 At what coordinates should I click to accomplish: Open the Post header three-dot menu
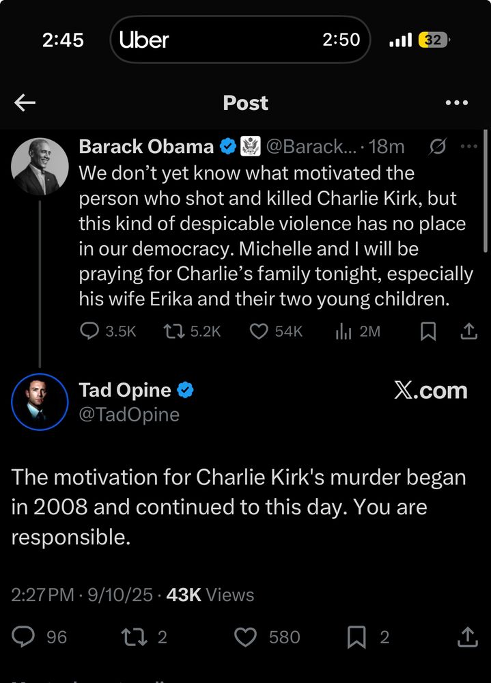tap(456, 103)
